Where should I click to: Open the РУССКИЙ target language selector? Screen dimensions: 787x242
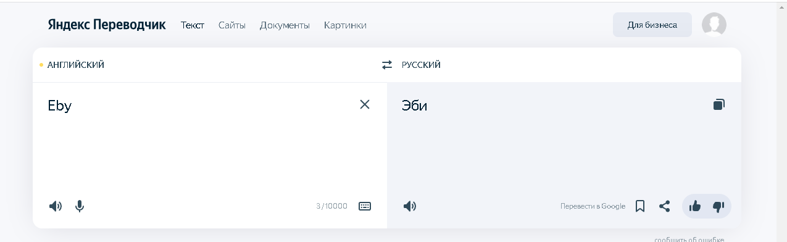(421, 65)
